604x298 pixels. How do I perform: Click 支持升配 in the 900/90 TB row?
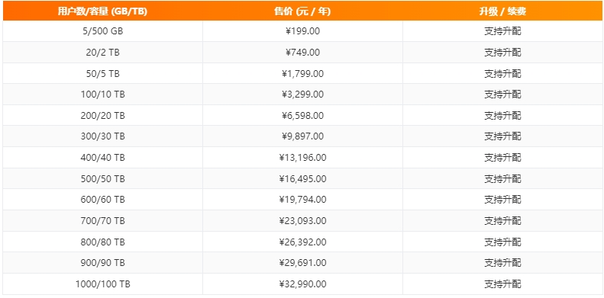coord(502,263)
